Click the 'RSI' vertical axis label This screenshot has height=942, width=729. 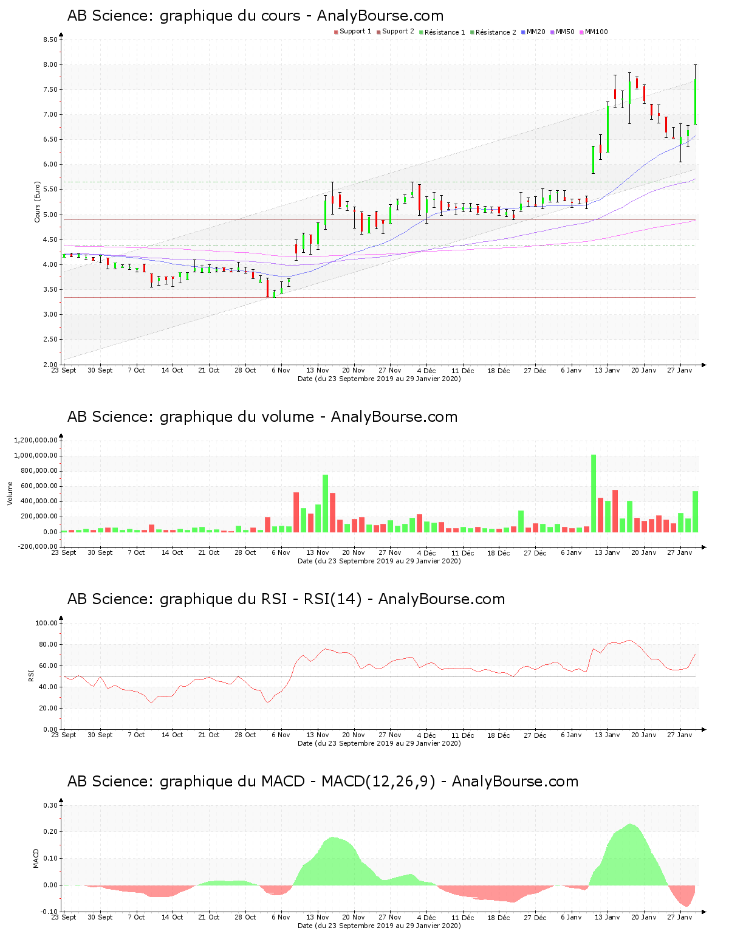click(x=30, y=675)
